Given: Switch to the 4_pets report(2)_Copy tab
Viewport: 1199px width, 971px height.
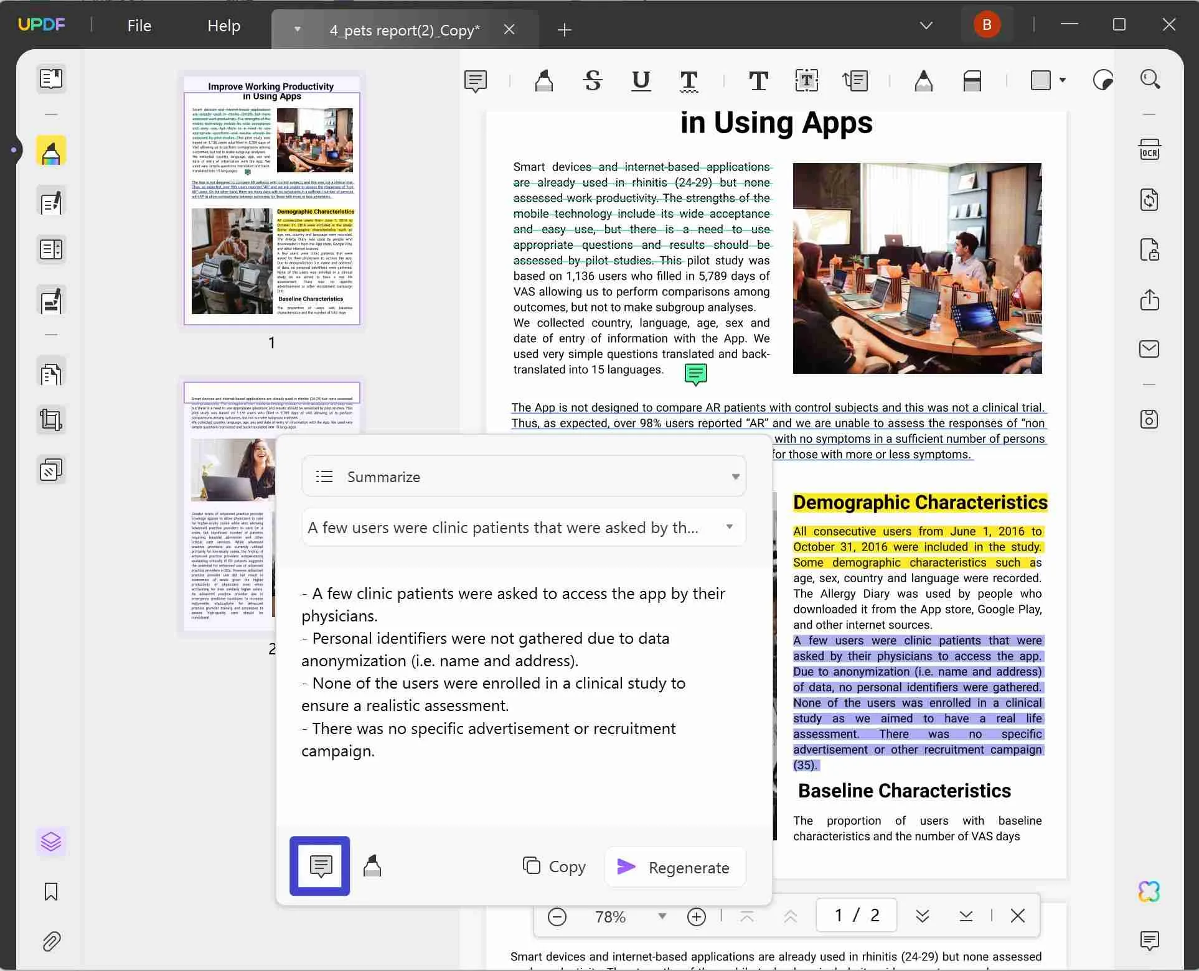Looking at the screenshot, I should coord(404,29).
